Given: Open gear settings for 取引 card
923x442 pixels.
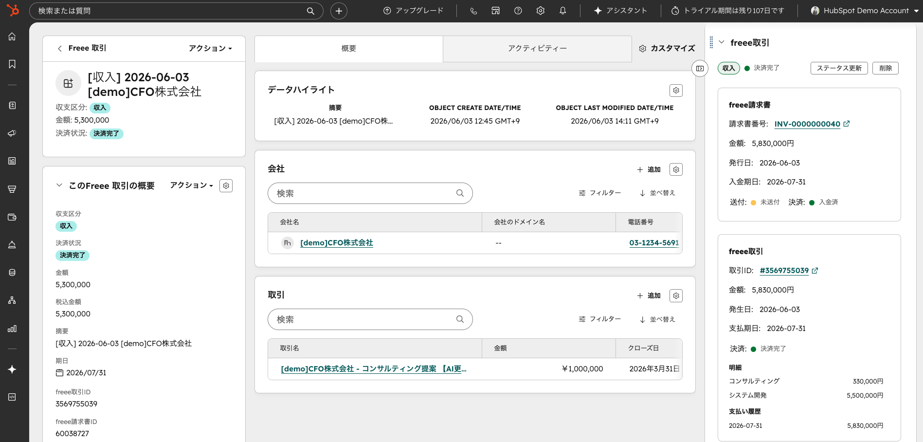Looking at the screenshot, I should click(676, 295).
